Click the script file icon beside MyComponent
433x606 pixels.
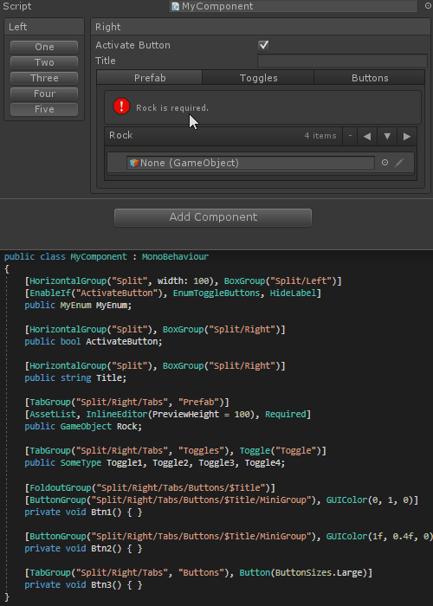176,6
